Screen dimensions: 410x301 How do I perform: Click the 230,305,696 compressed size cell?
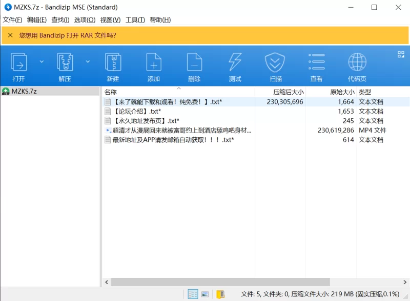pyautogui.click(x=285, y=102)
